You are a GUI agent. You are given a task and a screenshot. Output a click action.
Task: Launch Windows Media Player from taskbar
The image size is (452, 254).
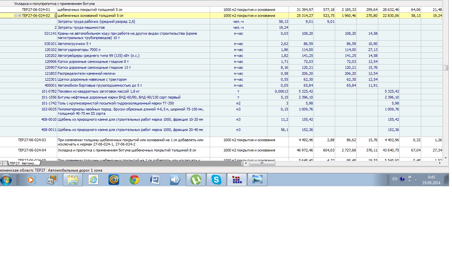[31, 180]
